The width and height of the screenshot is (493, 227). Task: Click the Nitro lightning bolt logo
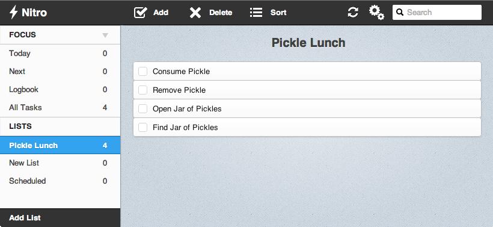tap(13, 12)
